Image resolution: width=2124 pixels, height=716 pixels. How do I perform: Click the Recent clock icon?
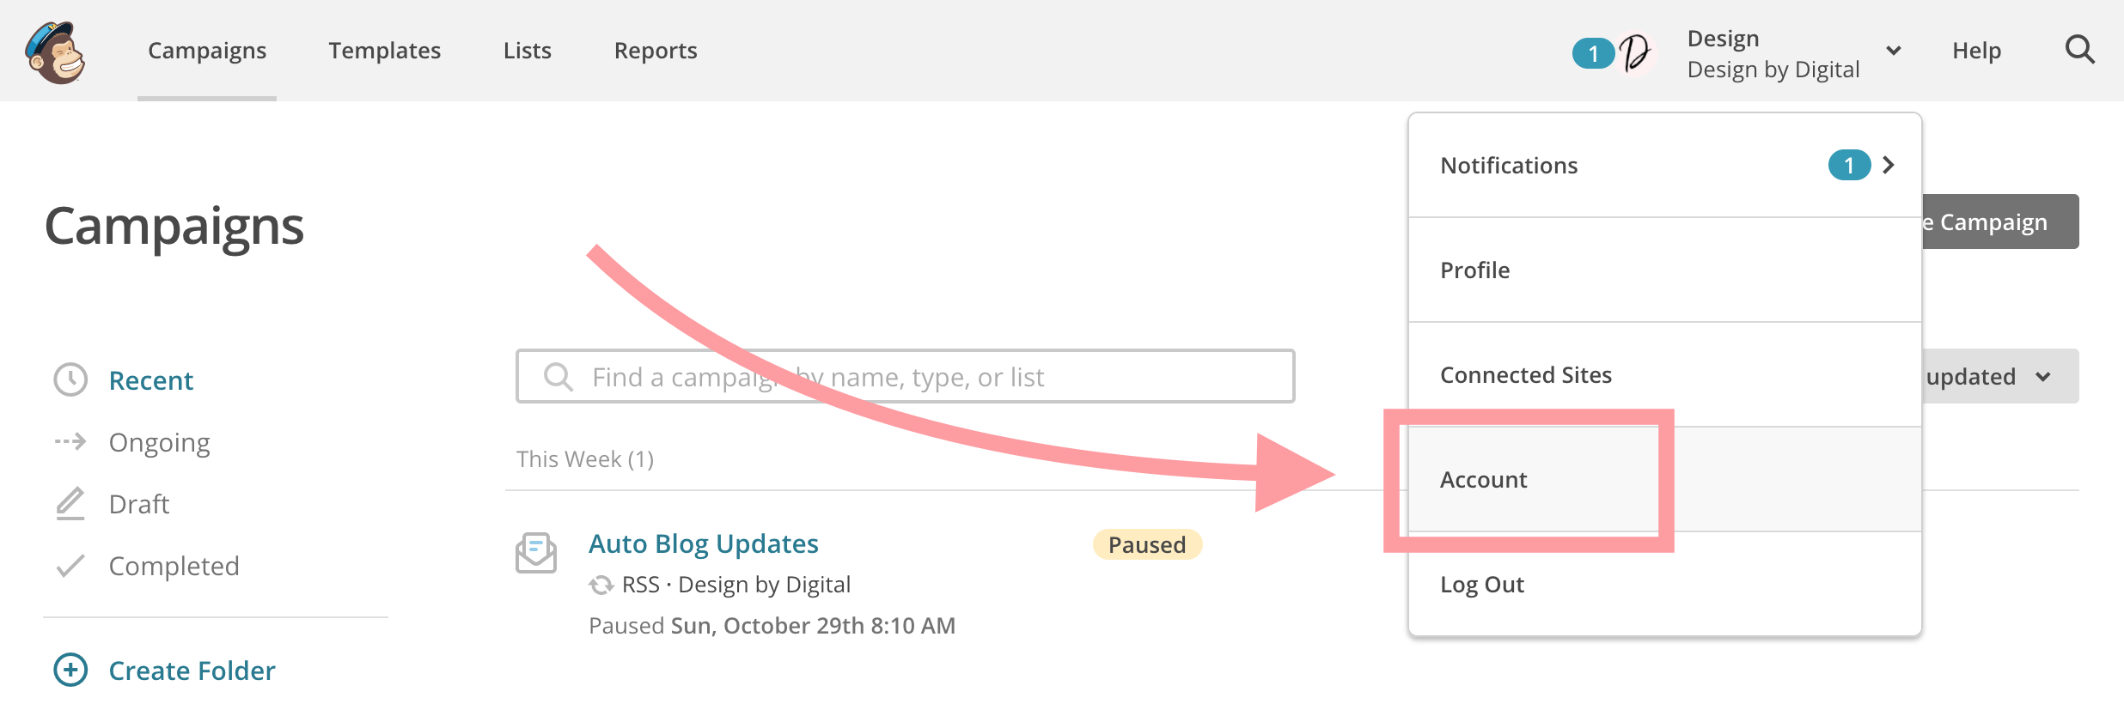(x=70, y=379)
